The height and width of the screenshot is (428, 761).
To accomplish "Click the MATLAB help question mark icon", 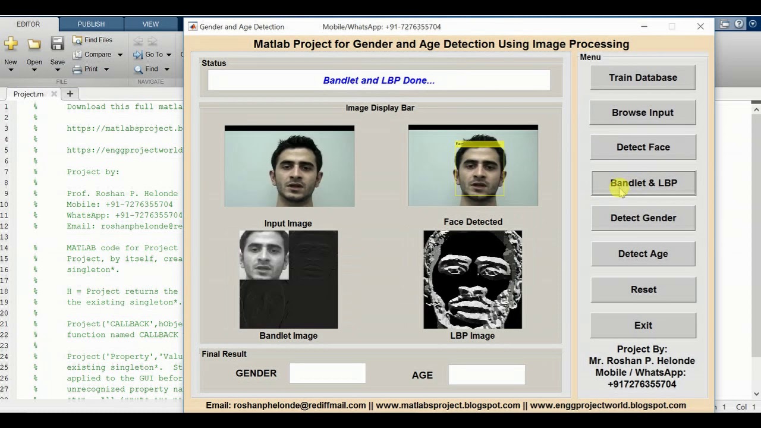I will 739,24.
